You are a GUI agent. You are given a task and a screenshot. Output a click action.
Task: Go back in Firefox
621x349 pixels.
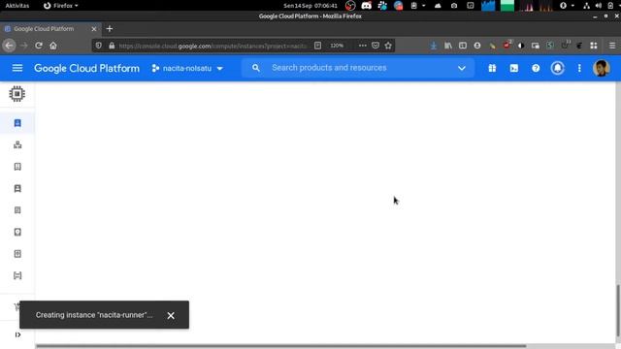9,46
